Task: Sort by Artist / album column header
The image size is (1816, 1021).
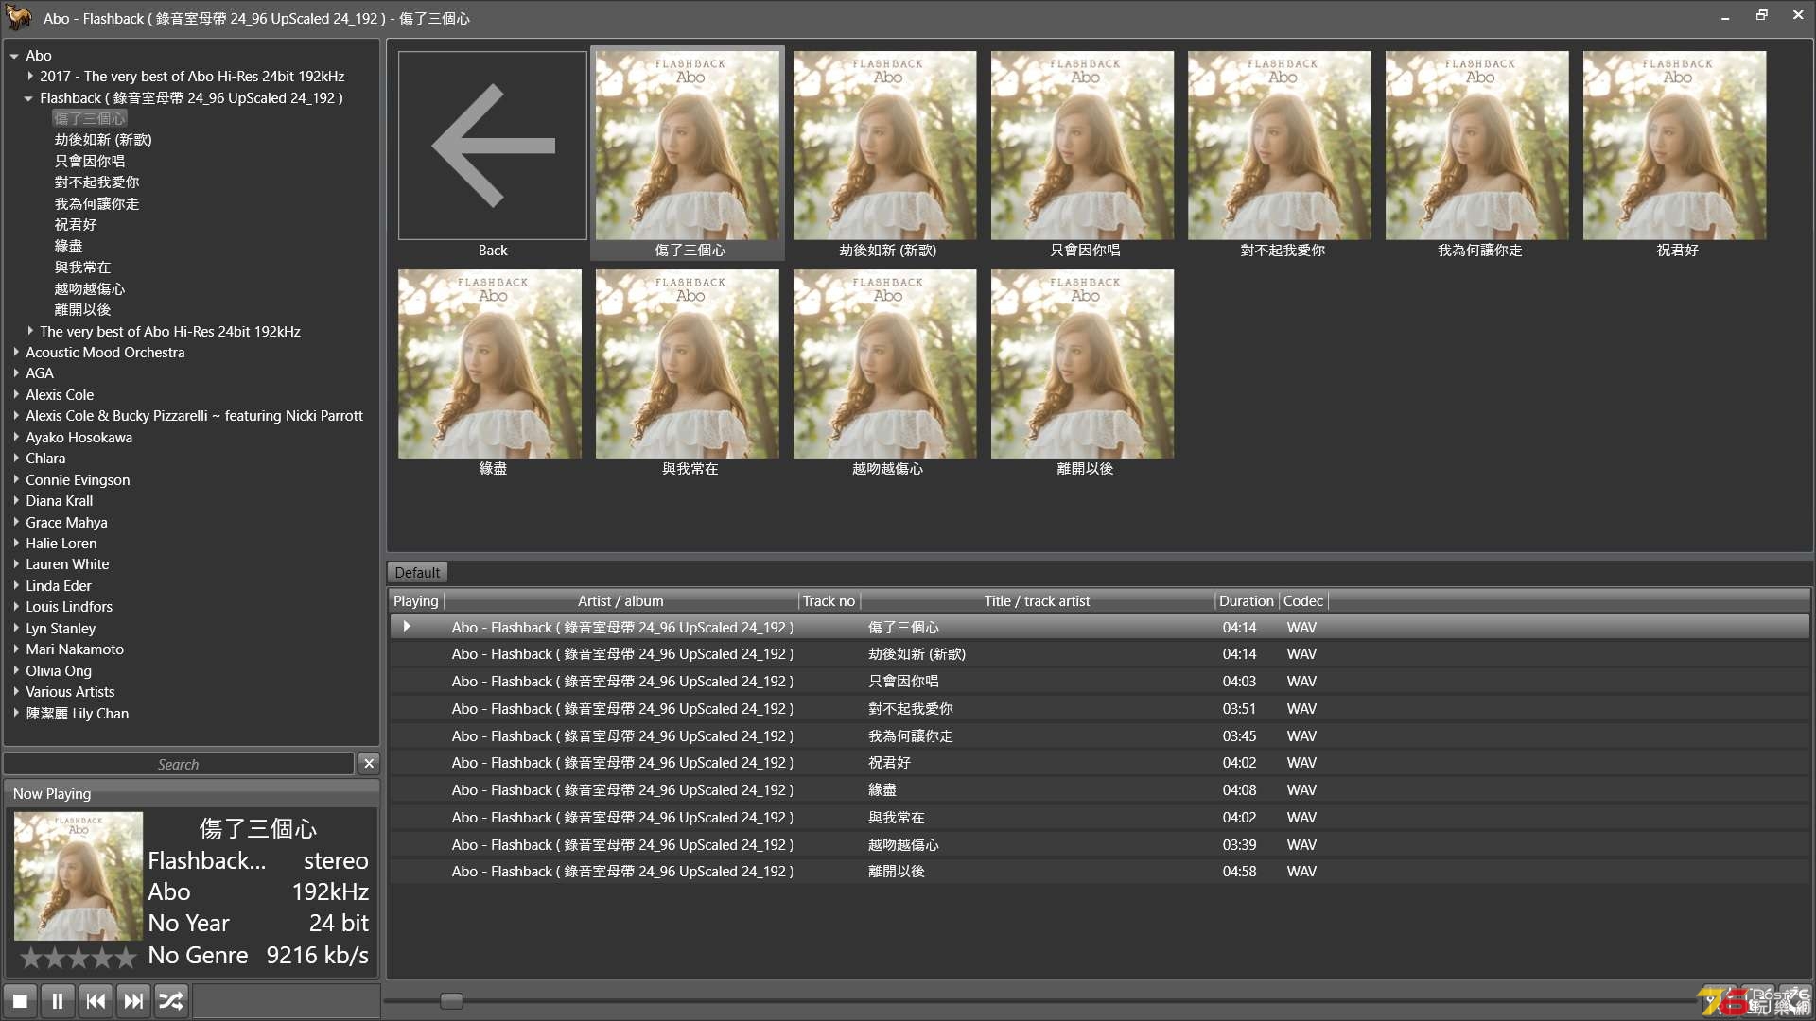Action: click(620, 600)
